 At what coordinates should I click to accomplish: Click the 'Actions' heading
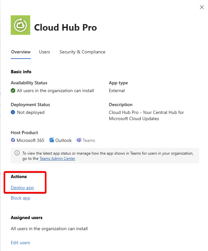[19, 176]
